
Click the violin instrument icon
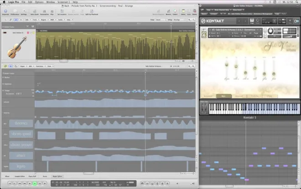pos(17,47)
